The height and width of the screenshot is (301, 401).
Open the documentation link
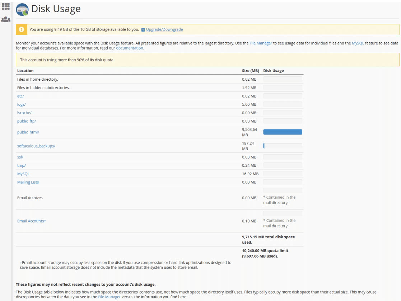pos(129,48)
